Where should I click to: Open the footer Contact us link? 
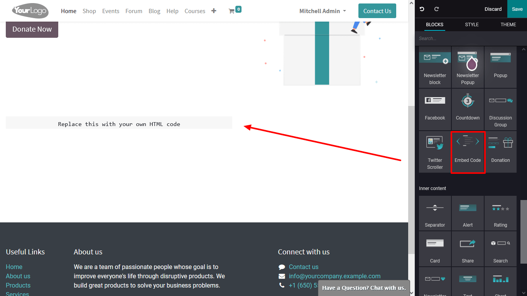click(x=304, y=267)
